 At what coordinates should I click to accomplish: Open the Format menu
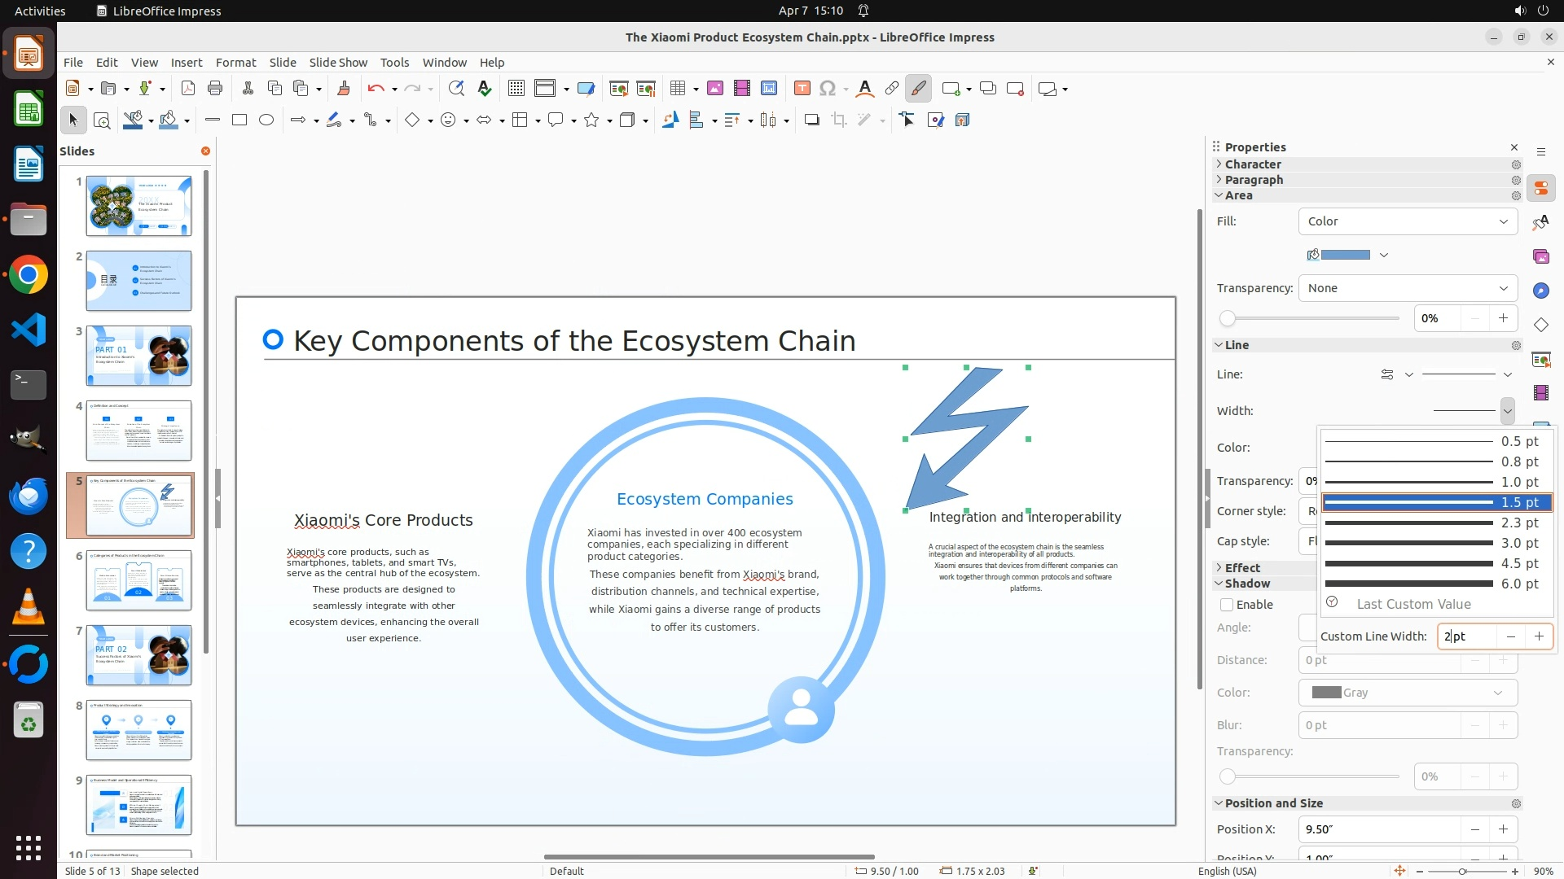tap(235, 63)
